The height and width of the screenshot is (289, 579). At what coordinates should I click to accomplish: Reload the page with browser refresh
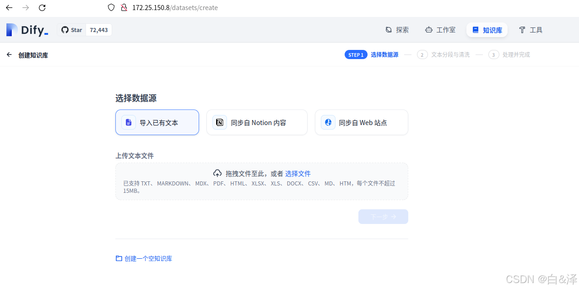click(x=42, y=8)
